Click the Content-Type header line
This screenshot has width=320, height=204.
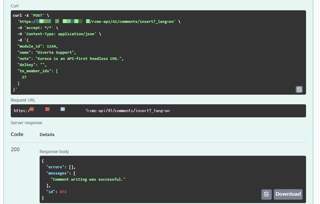tap(59, 34)
